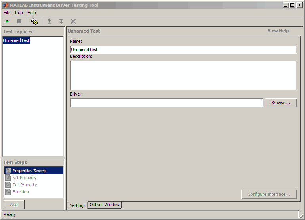Open the Help menu
Screen dimensions: 305x220
(x=32, y=13)
